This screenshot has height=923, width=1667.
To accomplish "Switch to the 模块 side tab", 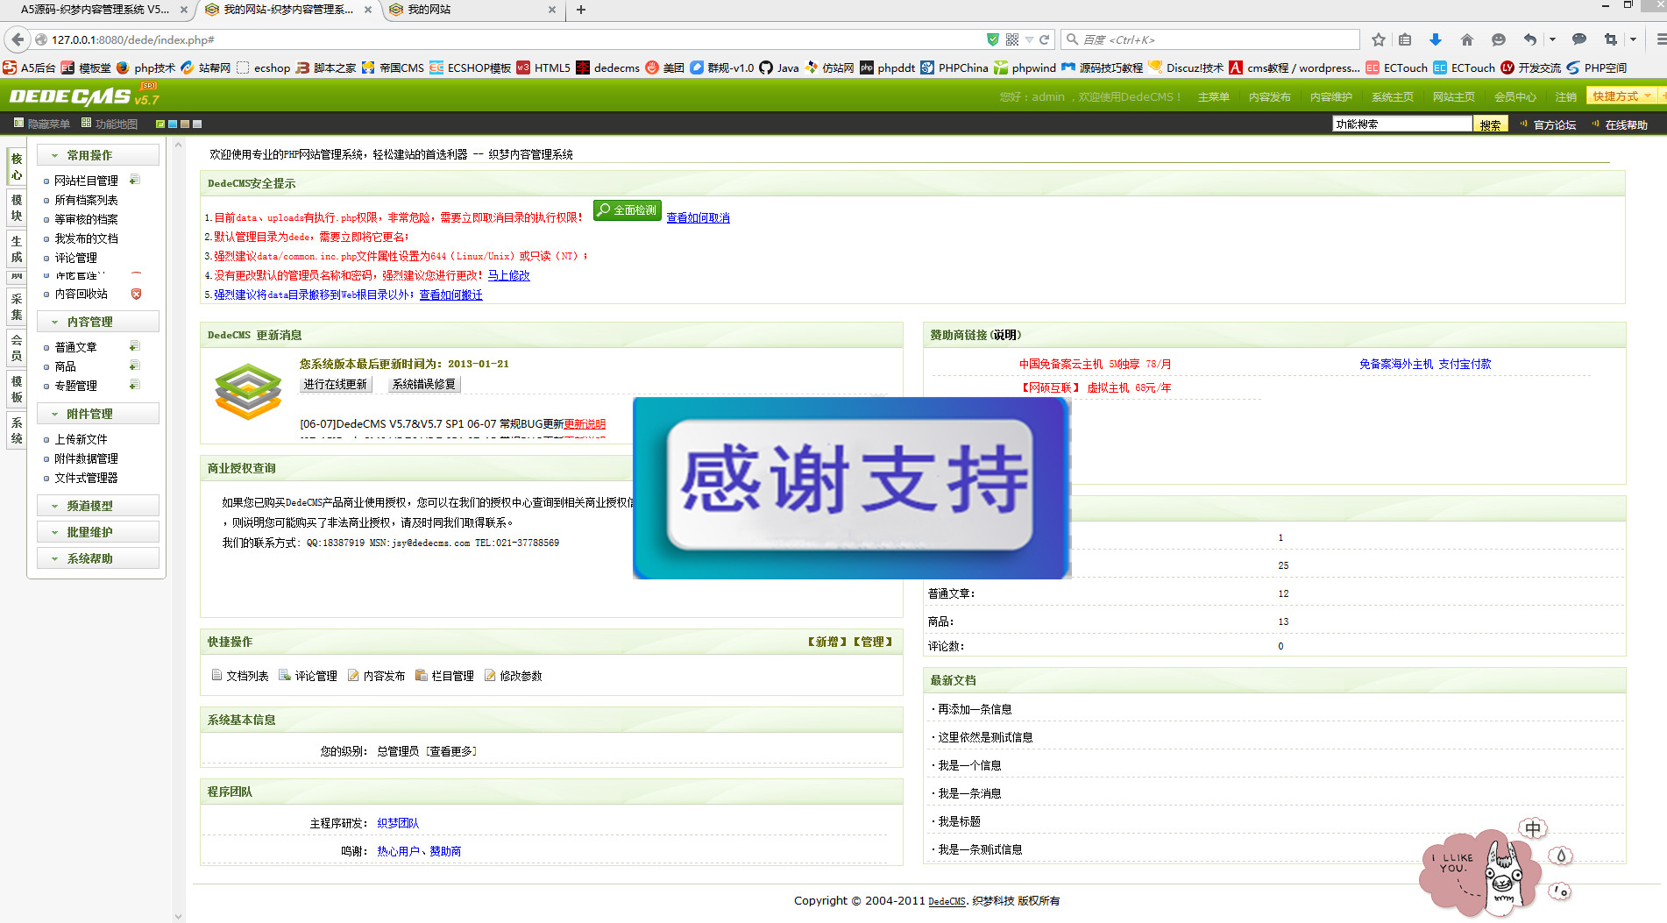I will [x=17, y=208].
